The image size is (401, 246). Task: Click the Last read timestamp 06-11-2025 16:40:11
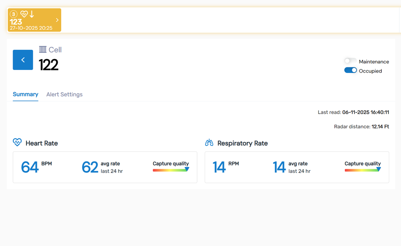tap(366, 112)
